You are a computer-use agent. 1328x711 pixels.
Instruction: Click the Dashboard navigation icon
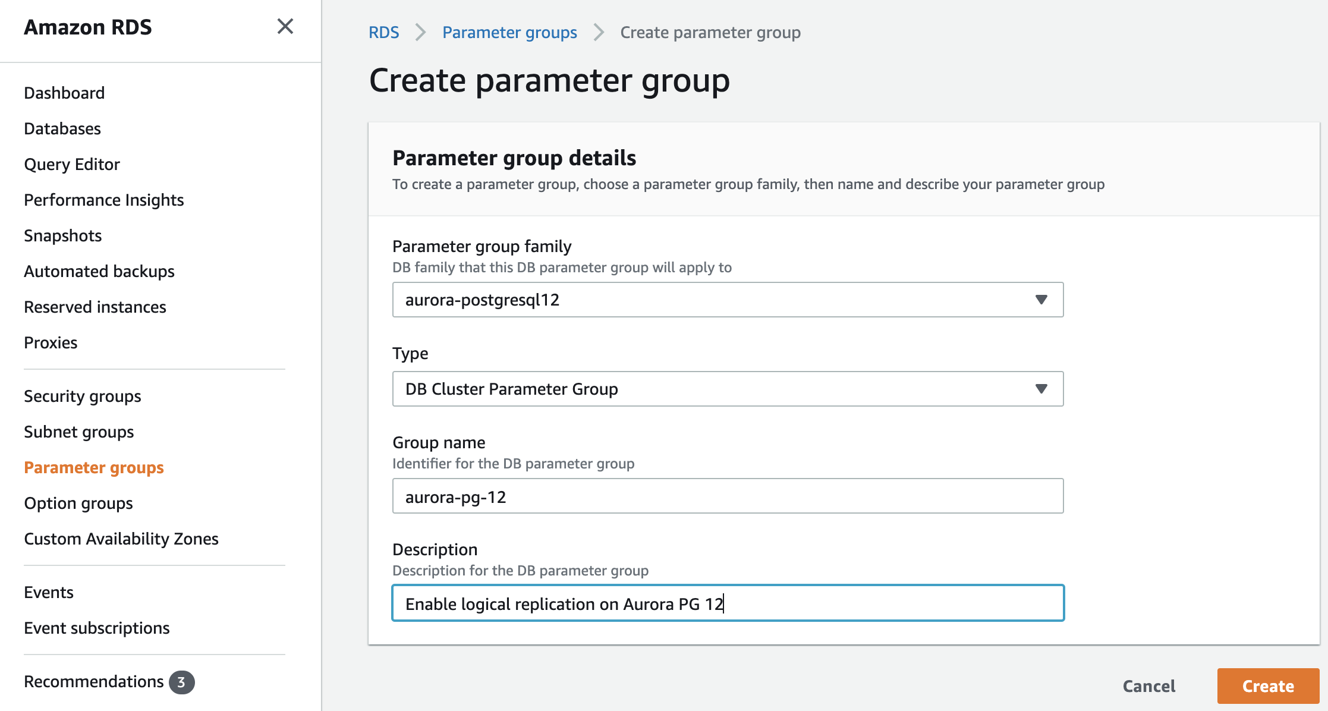(x=64, y=92)
